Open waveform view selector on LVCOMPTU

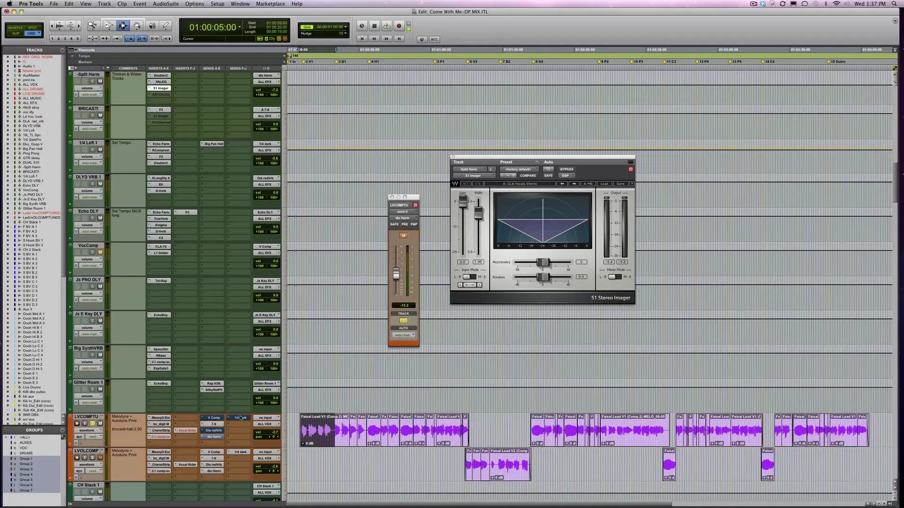pyautogui.click(x=89, y=430)
